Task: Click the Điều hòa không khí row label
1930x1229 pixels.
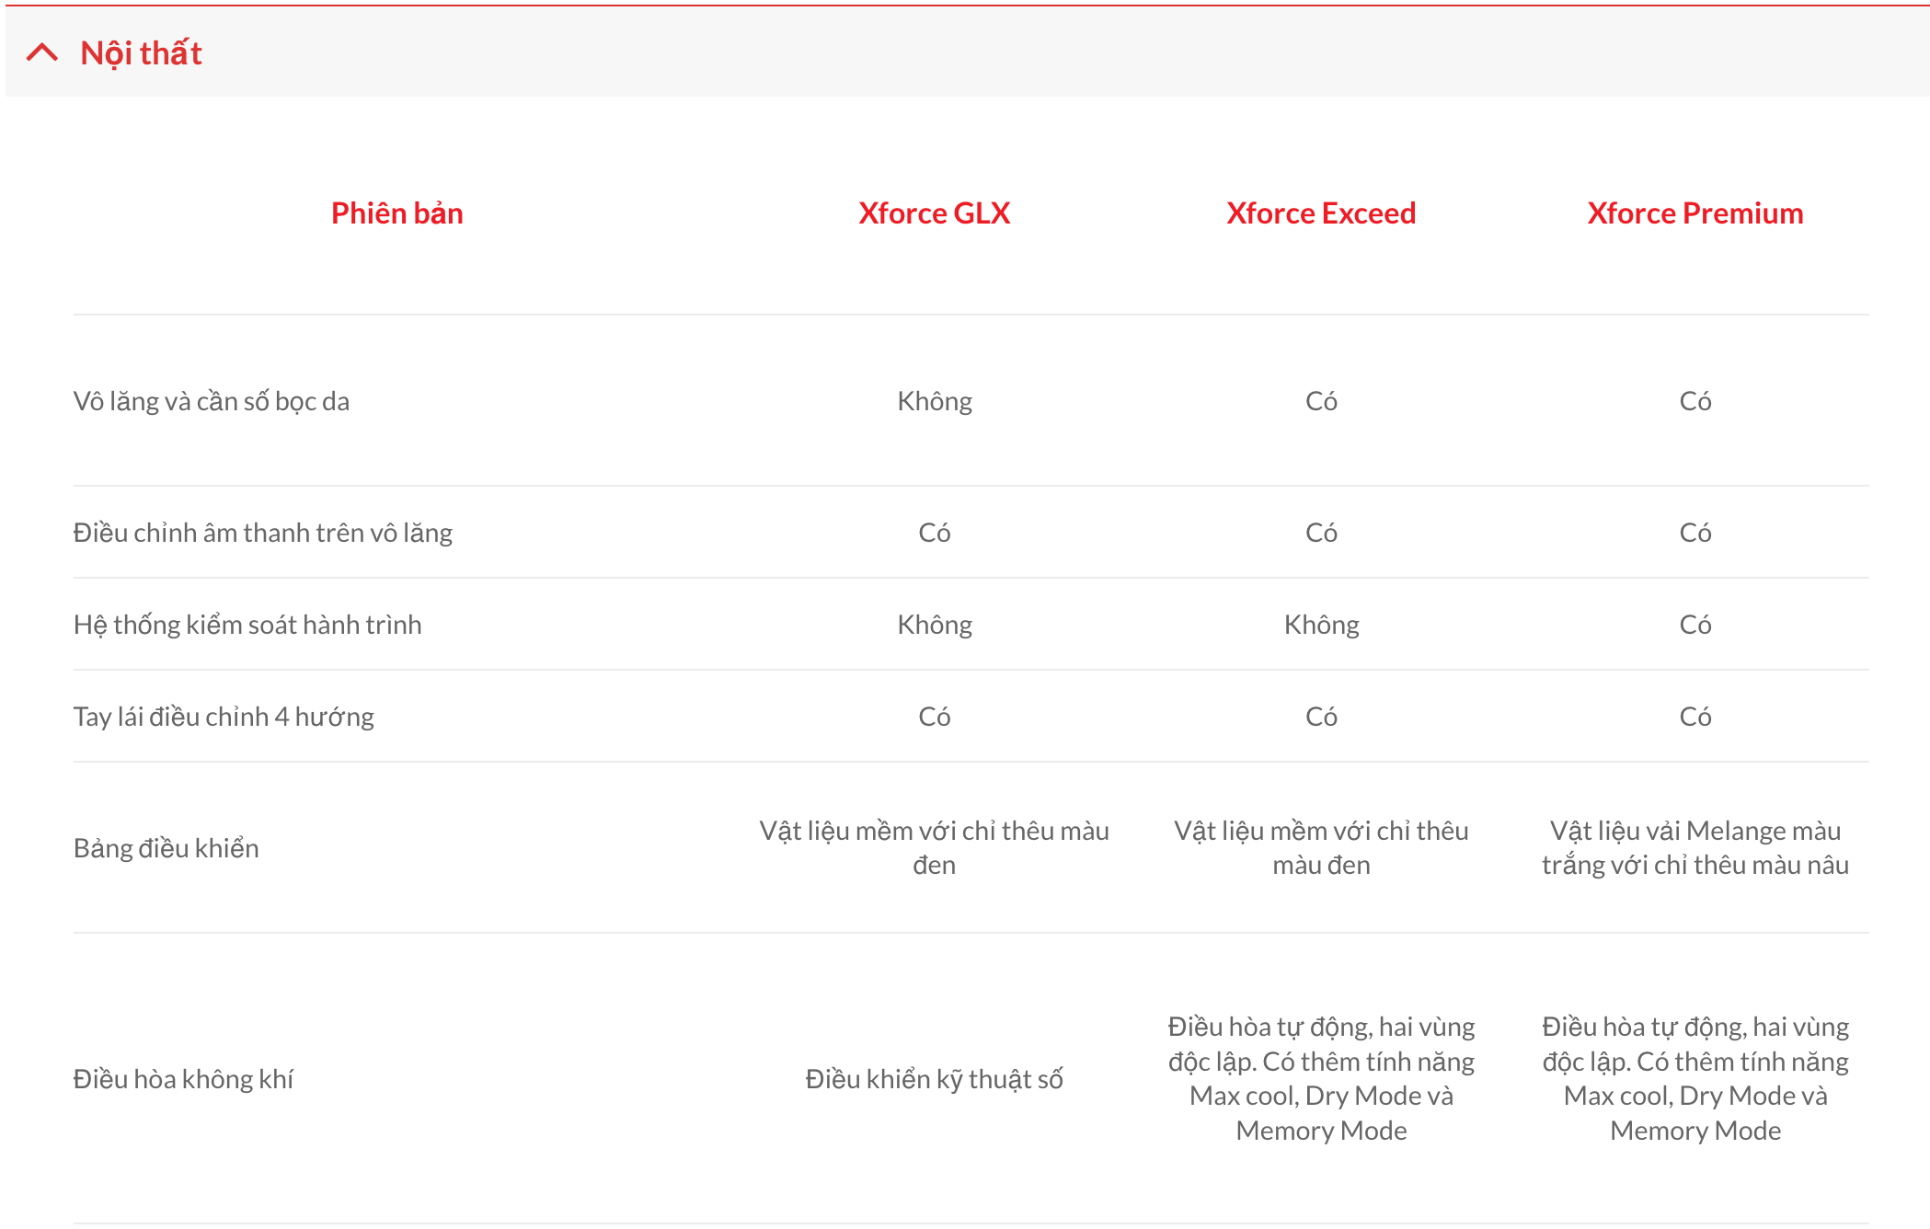Action: (x=183, y=1079)
